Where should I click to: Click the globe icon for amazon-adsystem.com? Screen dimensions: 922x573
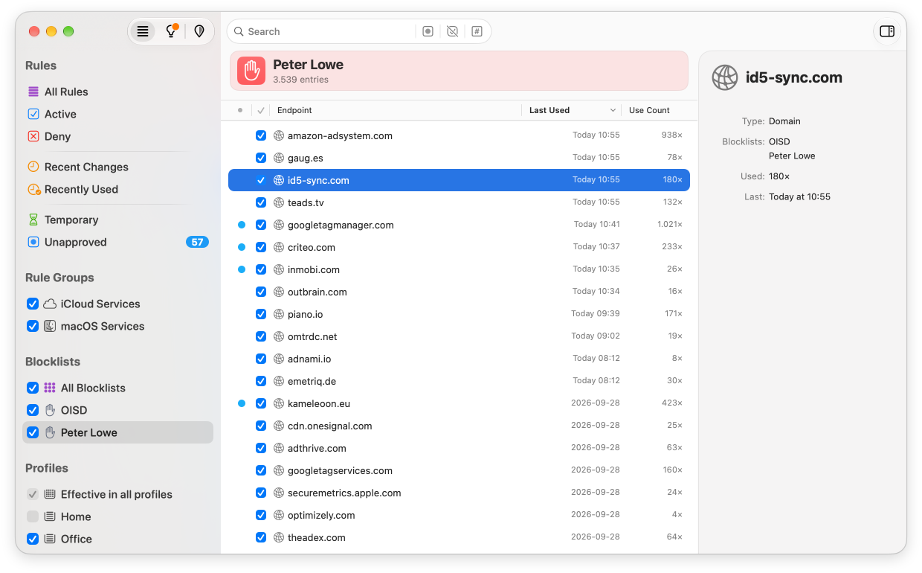pos(279,135)
